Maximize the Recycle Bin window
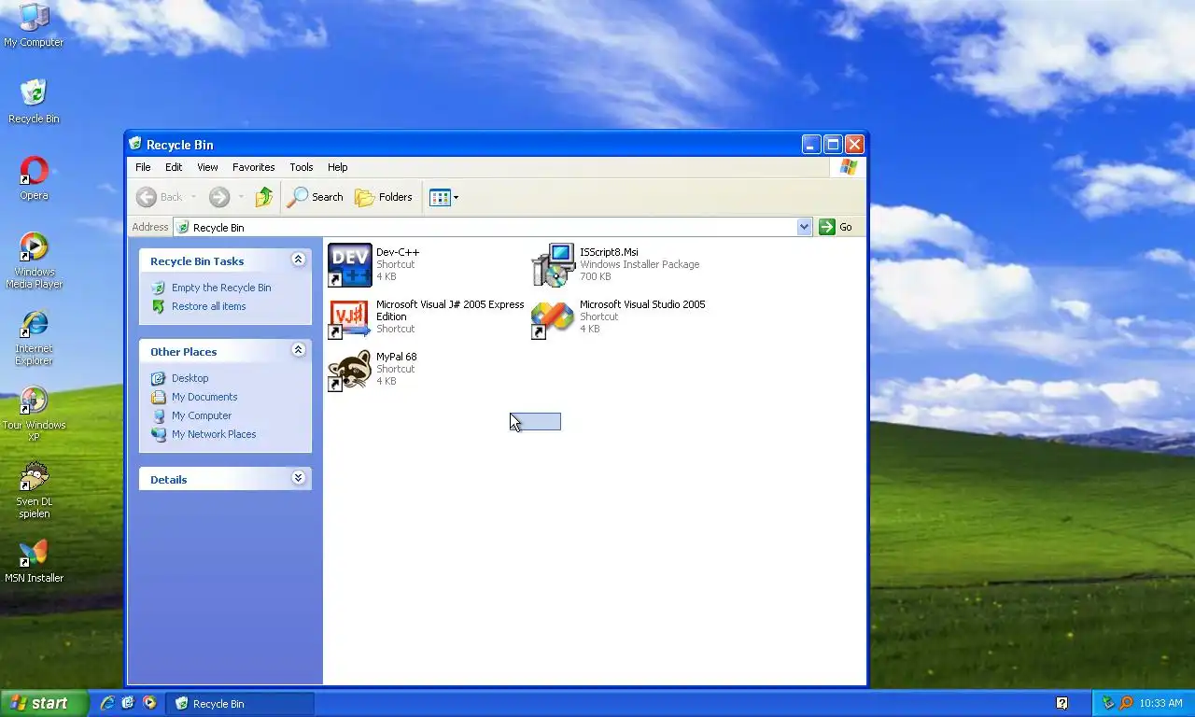This screenshot has width=1195, height=717. pos(832,144)
